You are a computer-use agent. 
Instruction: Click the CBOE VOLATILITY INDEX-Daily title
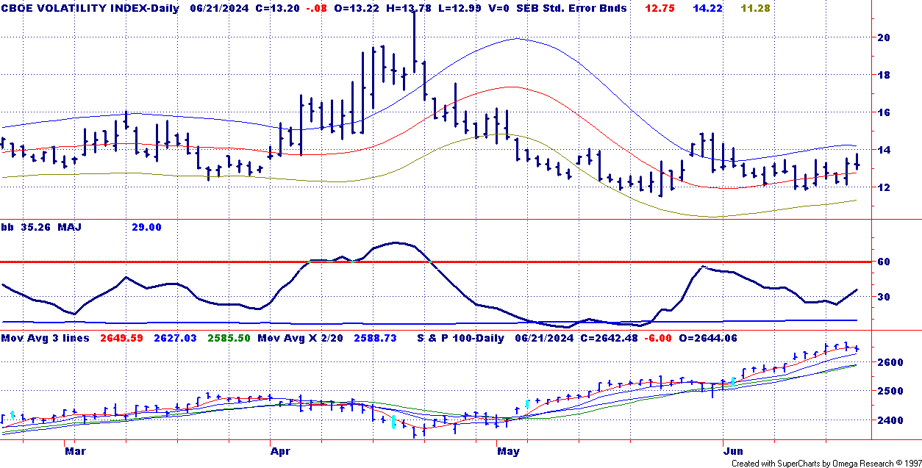click(90, 8)
